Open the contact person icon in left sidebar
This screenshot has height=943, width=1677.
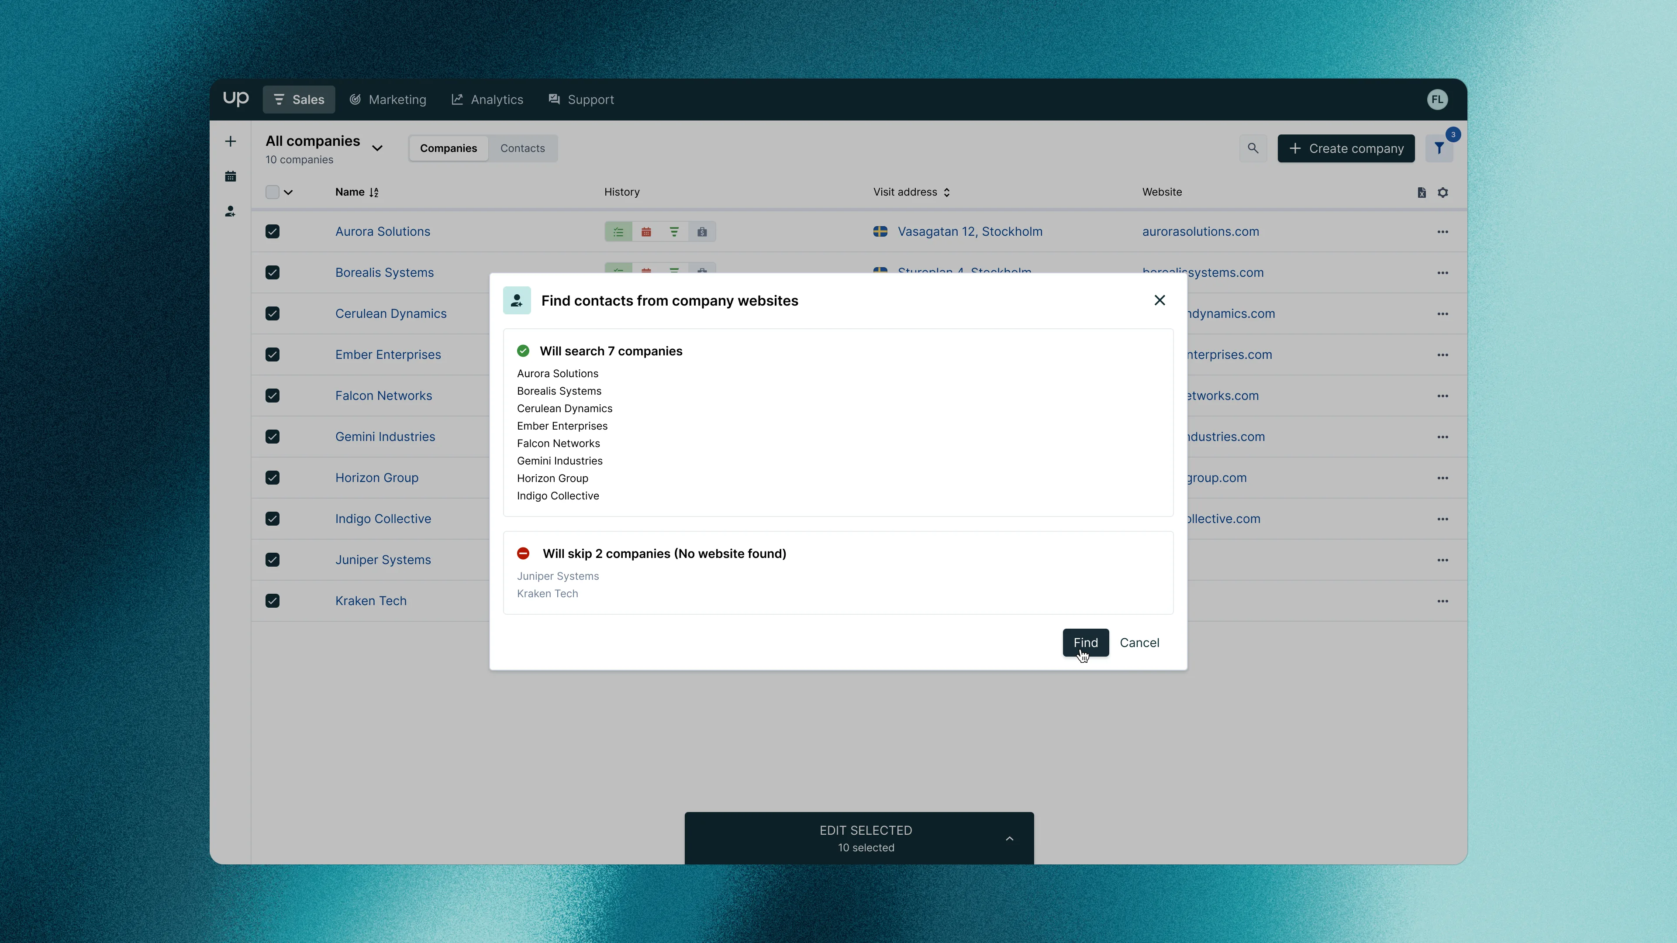(231, 211)
